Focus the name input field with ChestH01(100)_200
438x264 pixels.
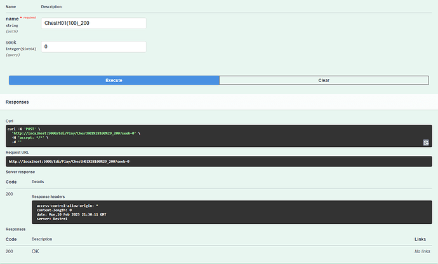[x=93, y=24]
